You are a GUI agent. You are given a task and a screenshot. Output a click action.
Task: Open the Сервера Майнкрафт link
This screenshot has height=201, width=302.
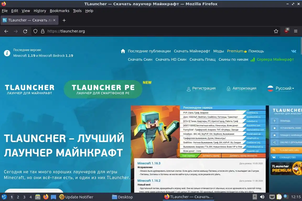point(275,59)
